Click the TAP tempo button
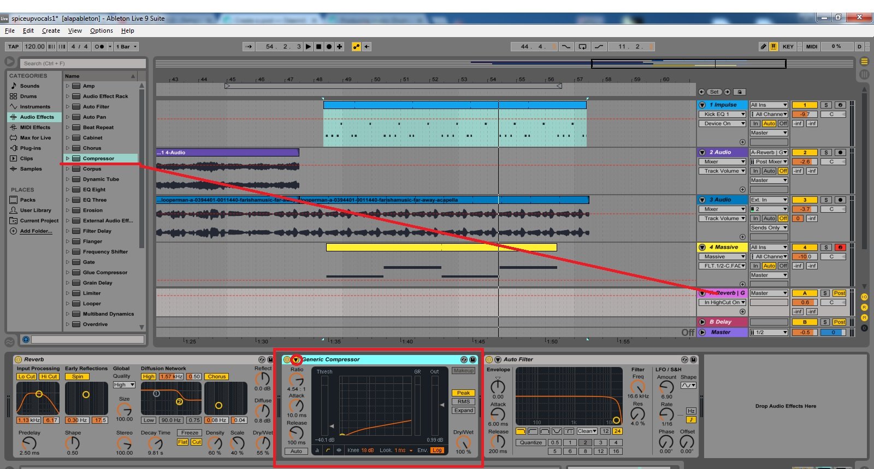Screen dimensions: 874x469 [x=14, y=47]
